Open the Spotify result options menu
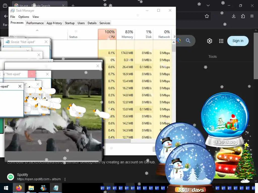 [65, 179]
